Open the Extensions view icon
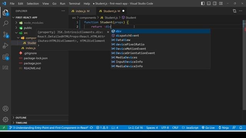246x138 pixels. pyautogui.click(x=5, y=57)
